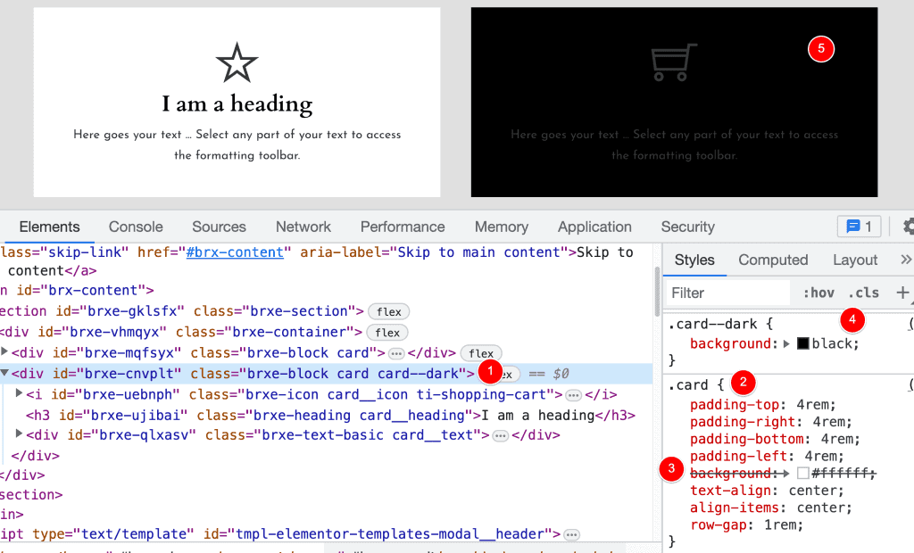Click the ellipsis icon on the brxe-mqfsyx div
This screenshot has width=914, height=553.
(x=397, y=352)
